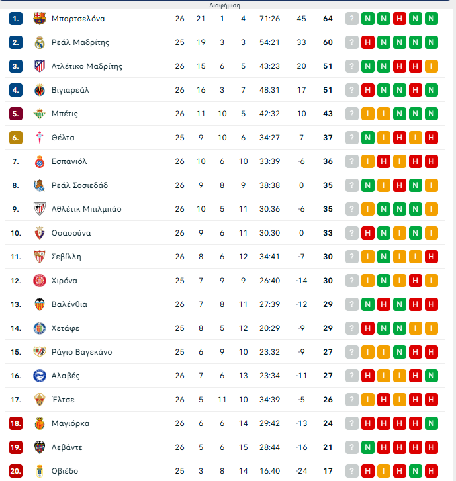The image size is (456, 481).
Task: Click the Athletic Bilbao crest icon
Action: pos(39,209)
